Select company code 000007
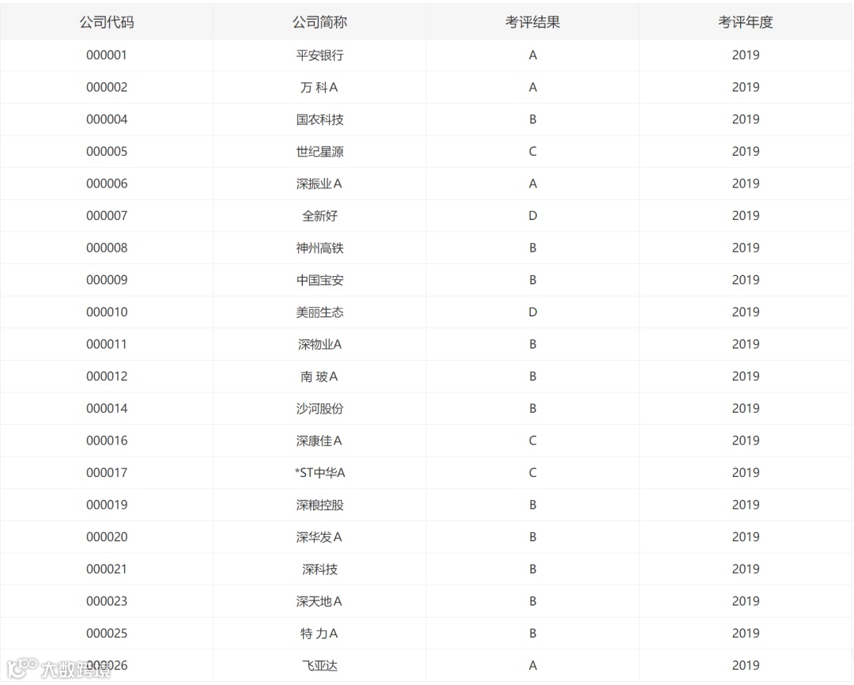The width and height of the screenshot is (854, 685). [x=107, y=216]
